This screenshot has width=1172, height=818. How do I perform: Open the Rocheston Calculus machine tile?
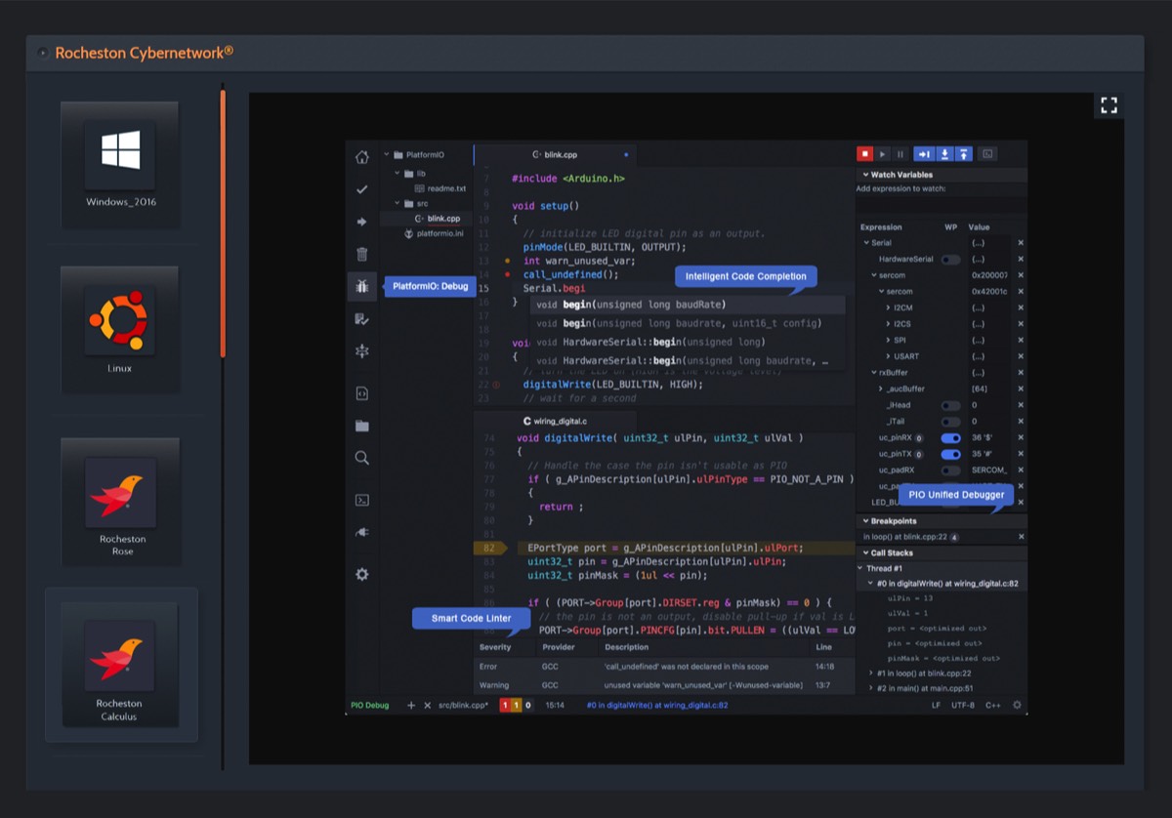click(122, 665)
